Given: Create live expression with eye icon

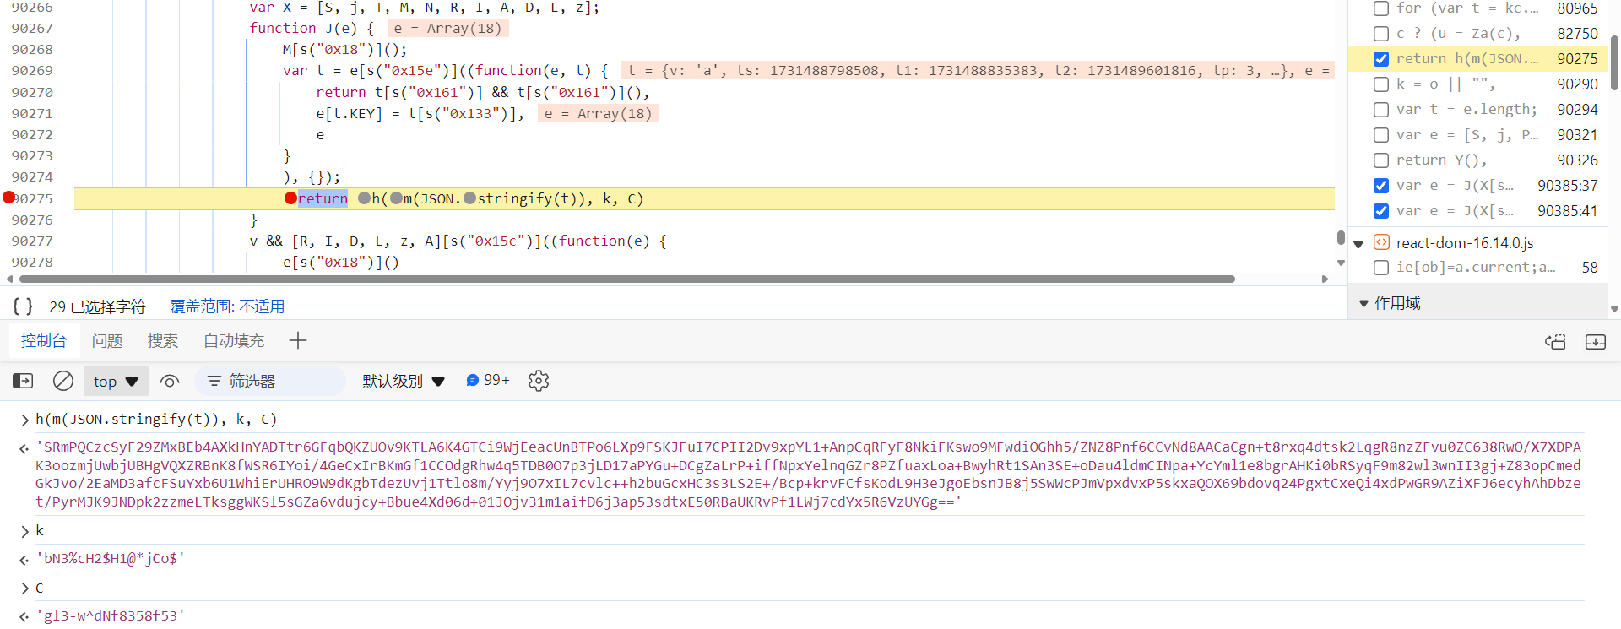Looking at the screenshot, I should (170, 381).
